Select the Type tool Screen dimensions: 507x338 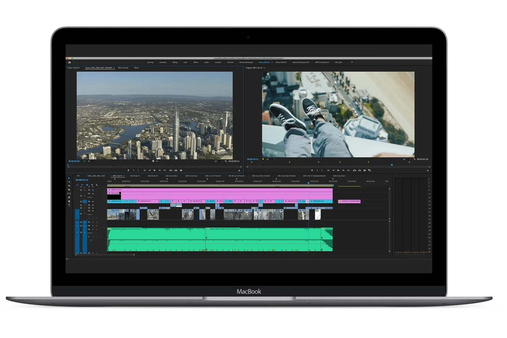pos(69,205)
